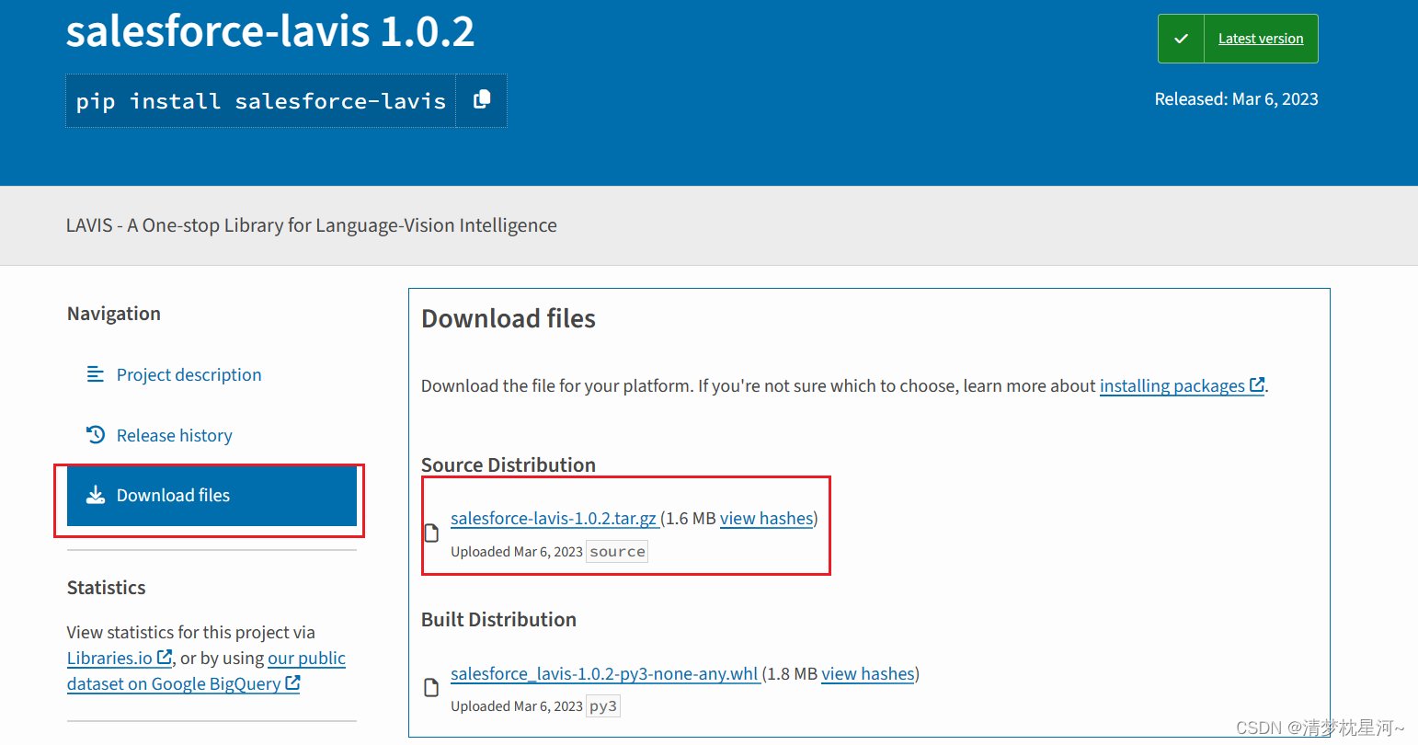
Task: Open the public dataset on Google BigQuery link
Action: click(x=206, y=671)
